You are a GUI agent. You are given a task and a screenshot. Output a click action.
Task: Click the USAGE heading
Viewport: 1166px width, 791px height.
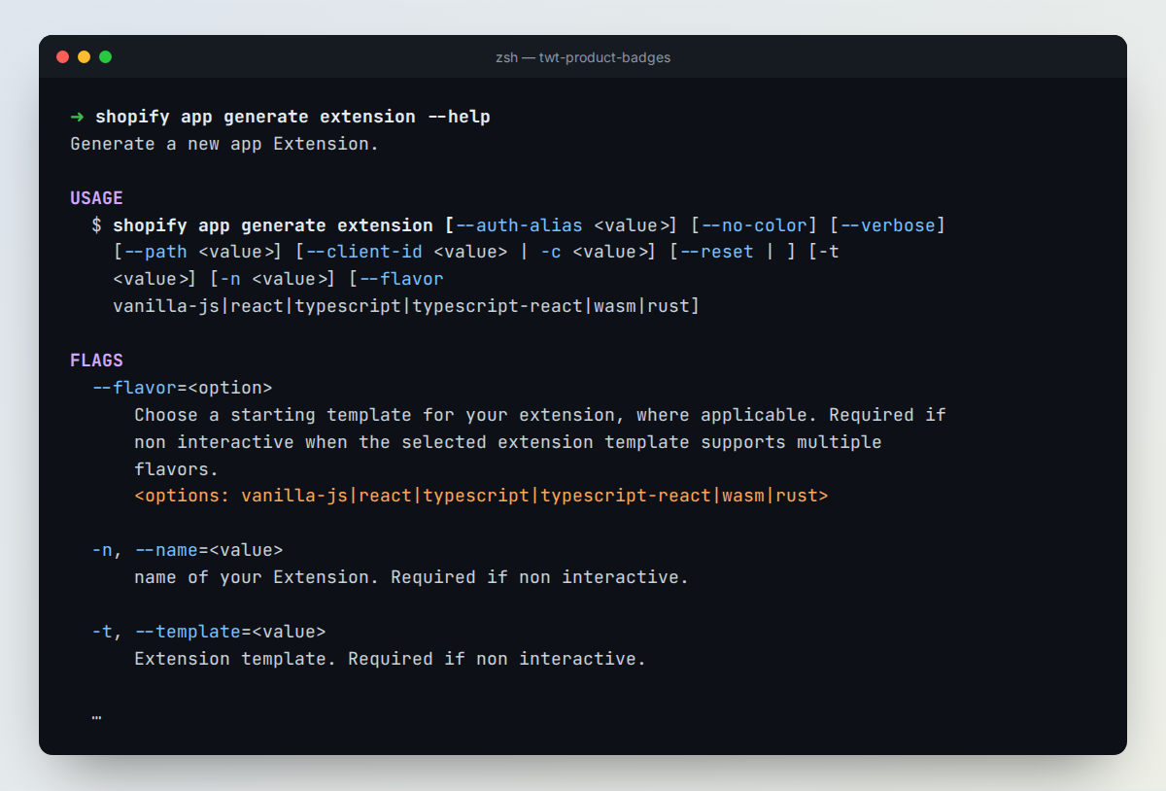[x=96, y=198]
